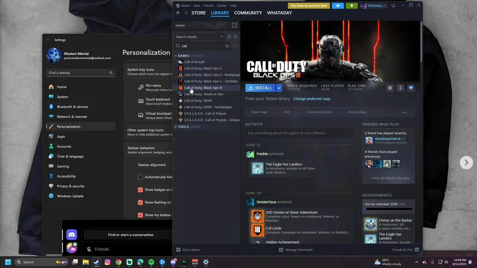The height and width of the screenshot is (268, 477).
Task: Collapse the GAMES section in library list
Action: point(176,56)
